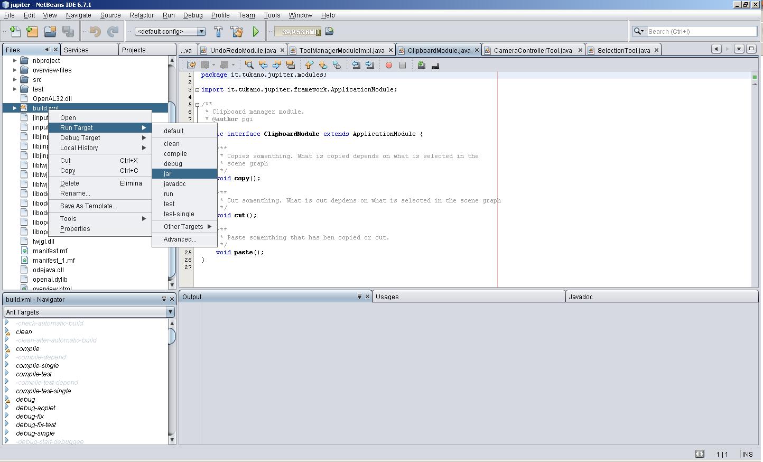Start macro recording with red circle
763x462 pixels.
point(389,65)
